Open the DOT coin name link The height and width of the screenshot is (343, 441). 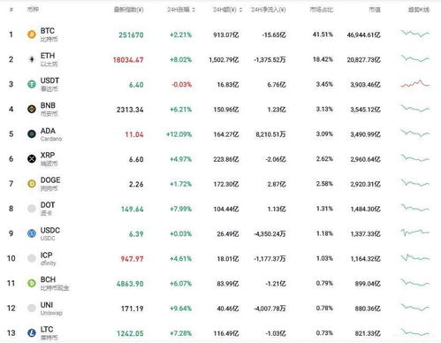[x=48, y=205]
